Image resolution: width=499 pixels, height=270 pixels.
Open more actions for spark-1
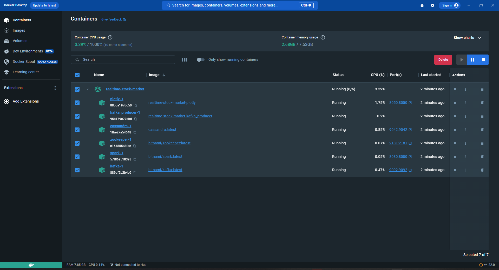(465, 157)
